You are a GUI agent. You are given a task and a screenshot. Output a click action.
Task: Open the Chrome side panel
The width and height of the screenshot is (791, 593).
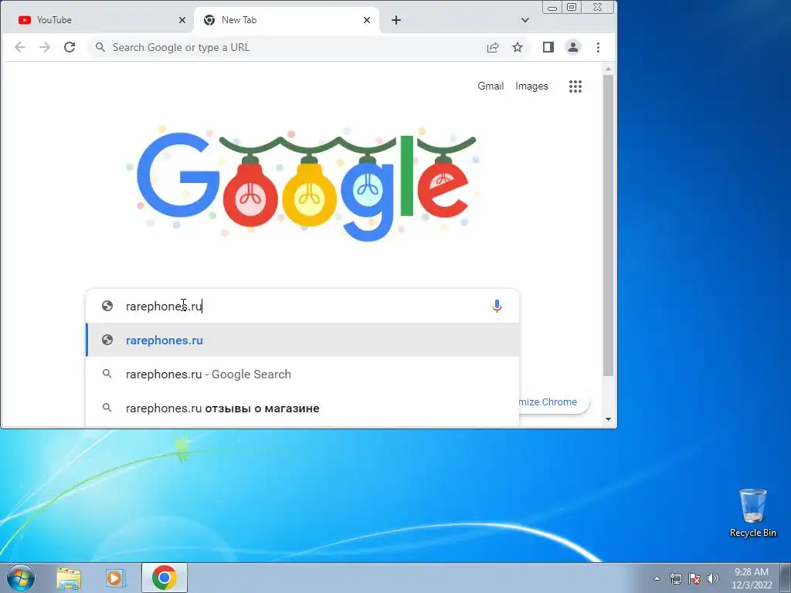click(548, 47)
